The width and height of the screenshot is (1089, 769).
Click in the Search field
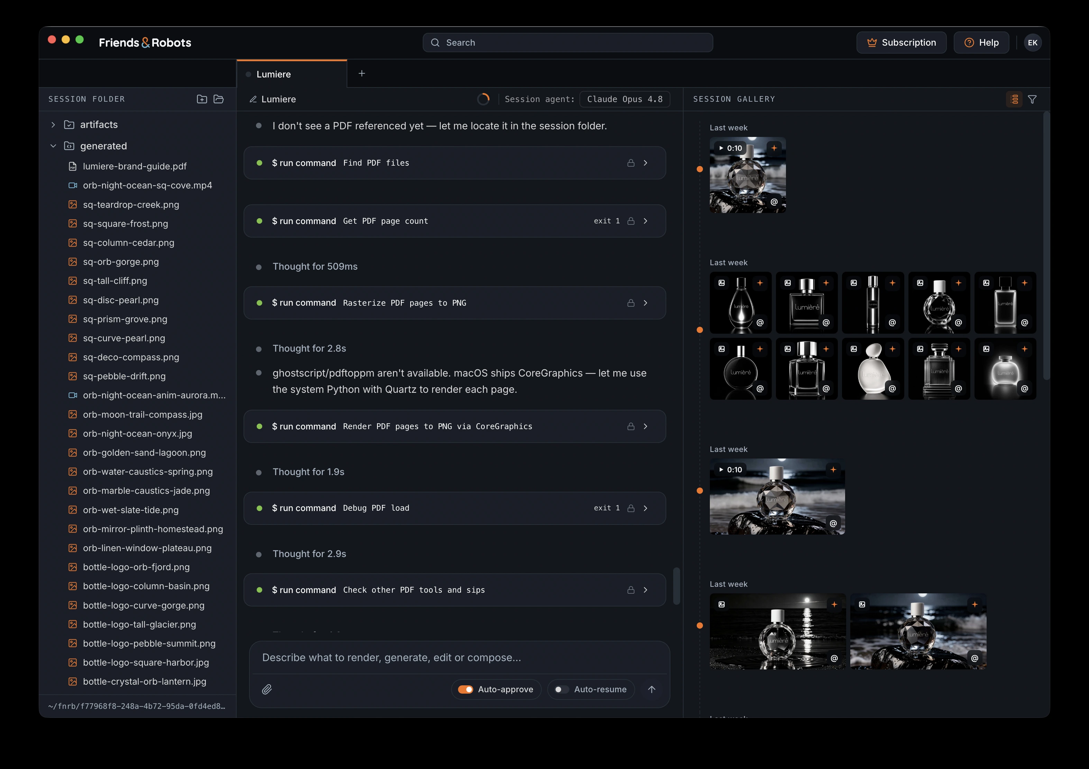568,43
